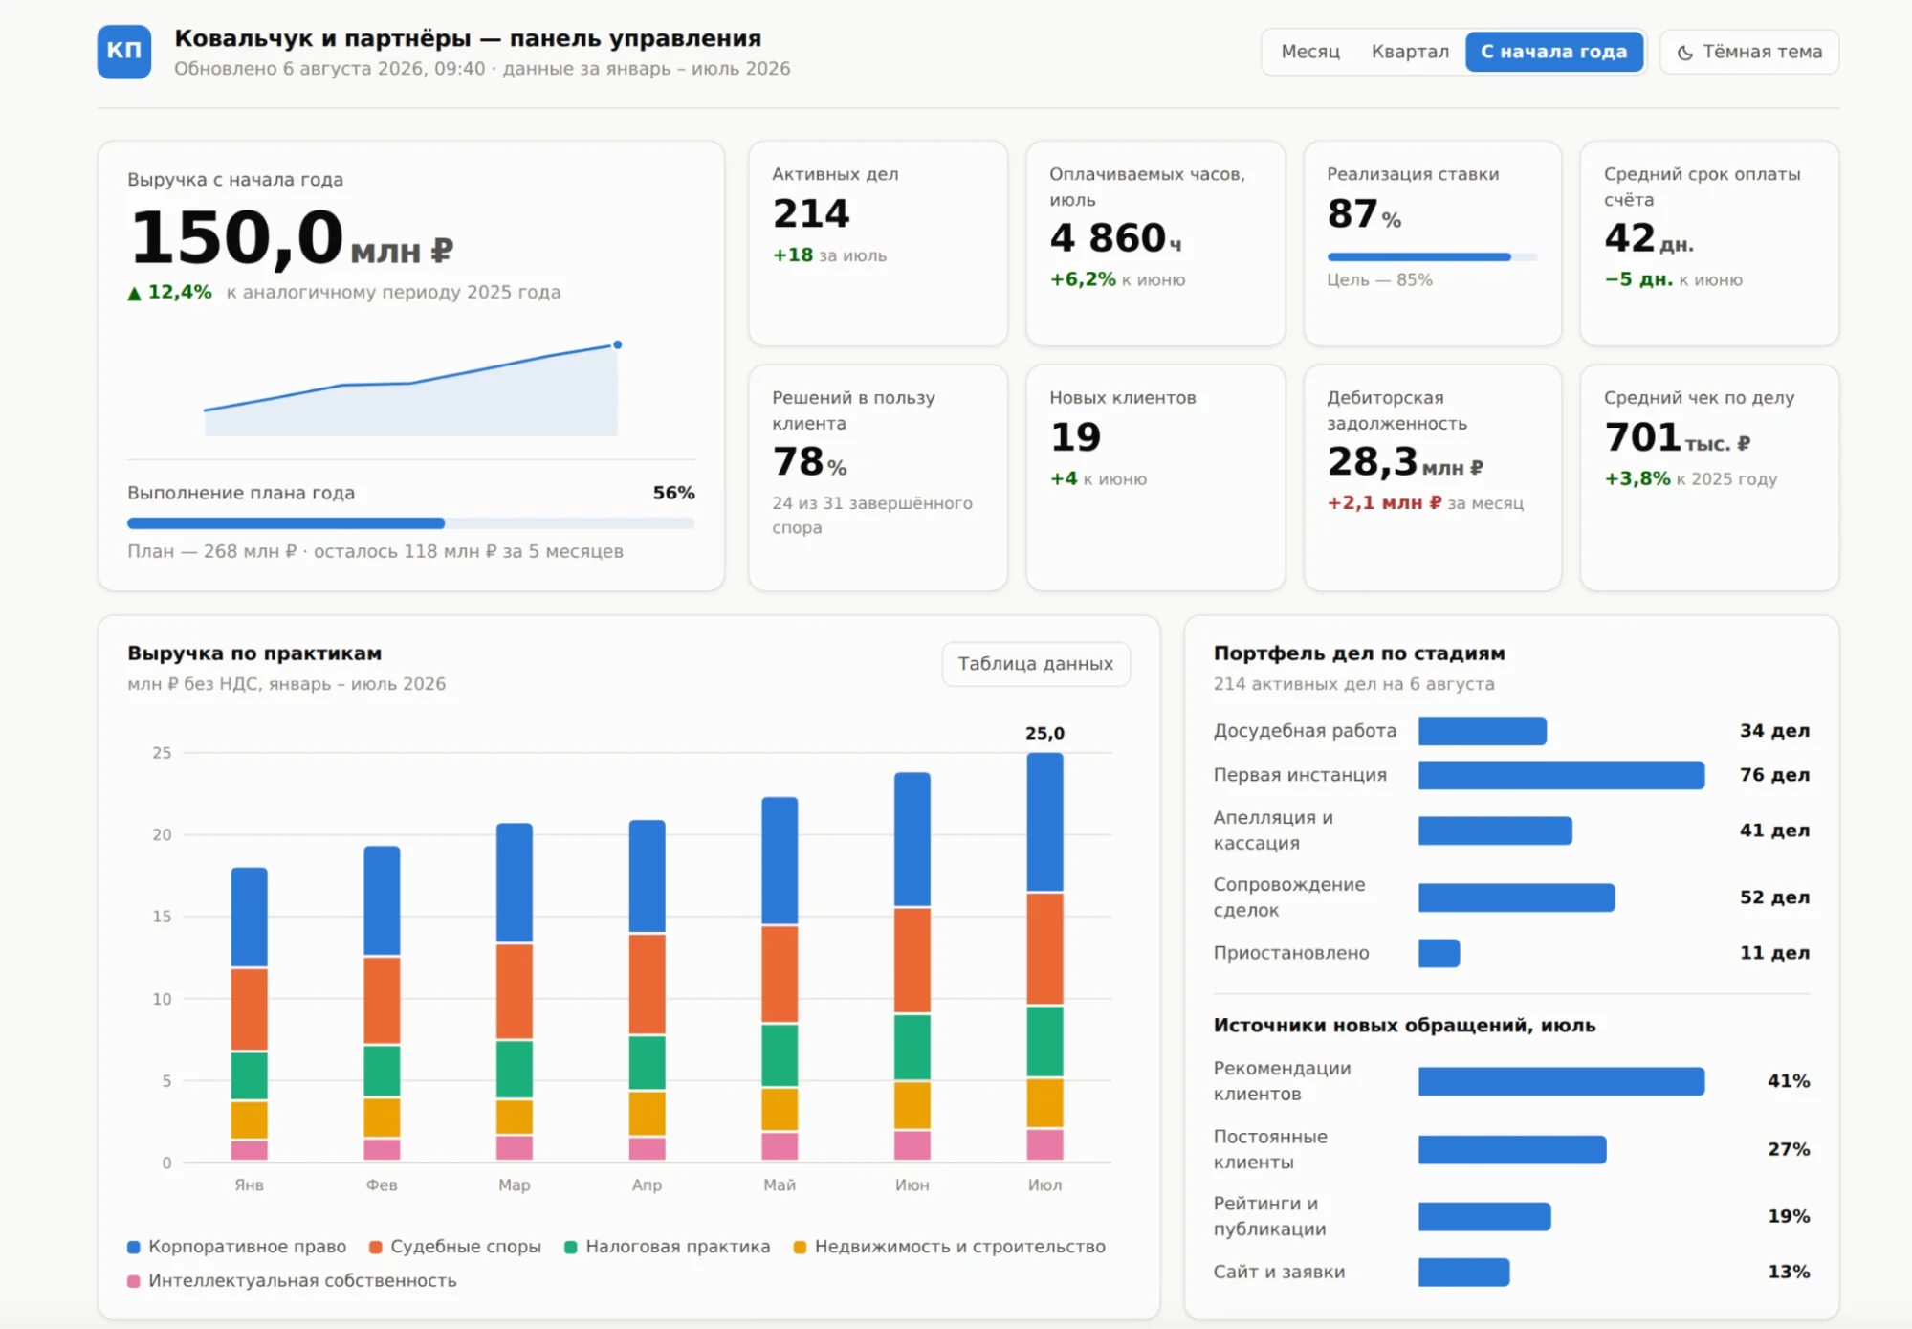Open the Активных дел card

pos(877,243)
